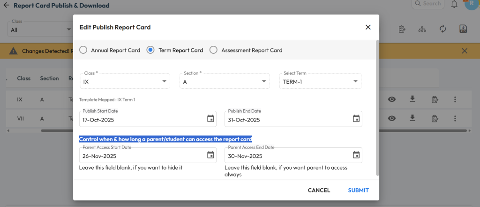Image resolution: width=480 pixels, height=207 pixels.
Task: Click the dialog vertical scrollbar
Action: tap(377, 107)
